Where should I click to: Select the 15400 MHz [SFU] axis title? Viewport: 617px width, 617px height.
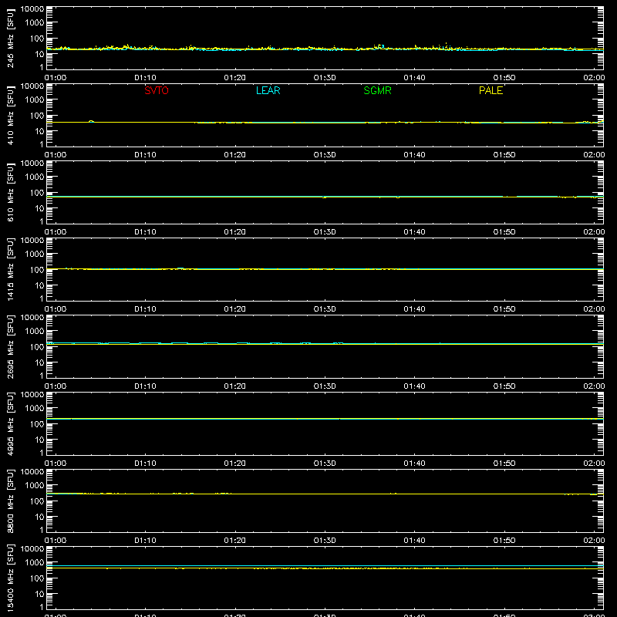10,578
